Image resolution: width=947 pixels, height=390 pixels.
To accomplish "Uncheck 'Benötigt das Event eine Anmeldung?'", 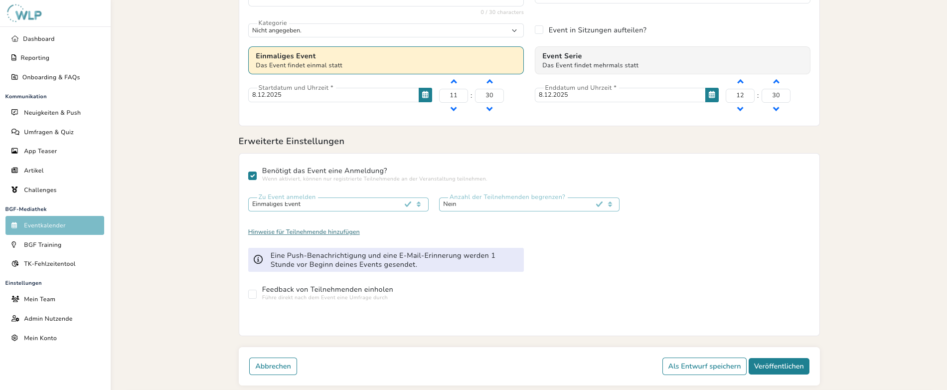I will pos(253,176).
